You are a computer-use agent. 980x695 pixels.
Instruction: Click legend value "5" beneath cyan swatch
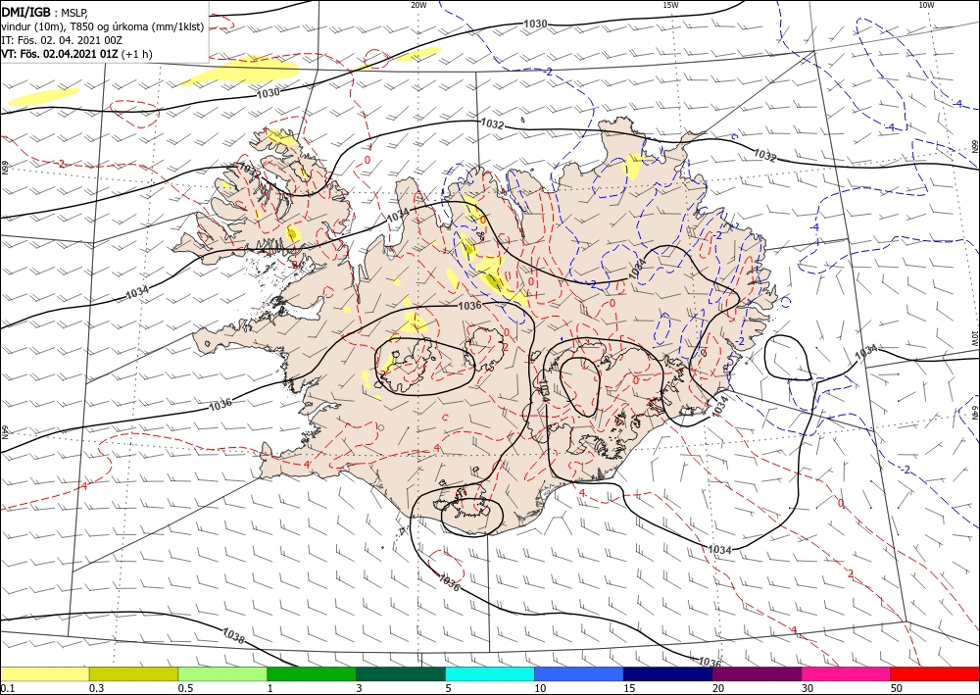point(449,688)
